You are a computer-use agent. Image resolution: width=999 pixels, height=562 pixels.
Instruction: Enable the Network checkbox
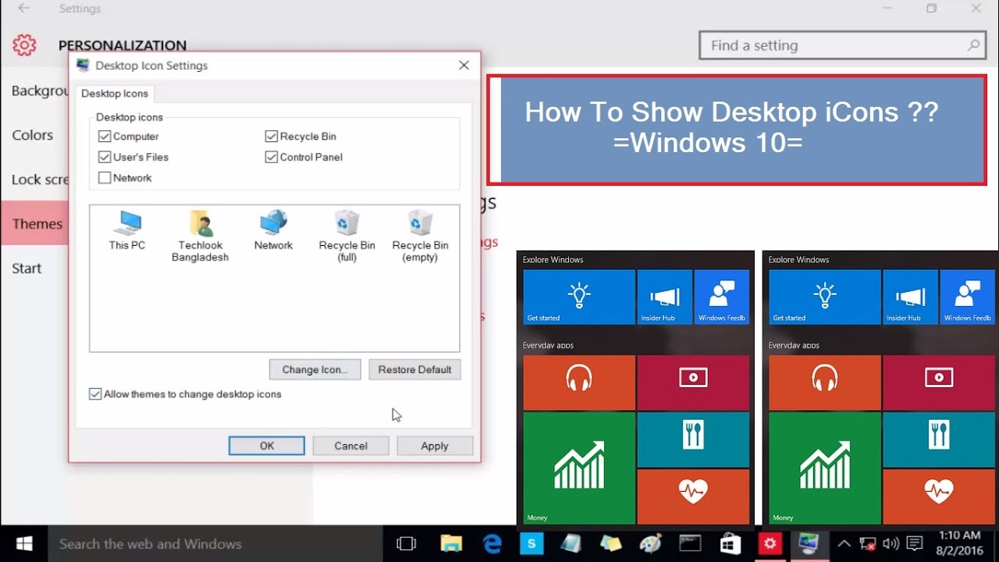[105, 178]
